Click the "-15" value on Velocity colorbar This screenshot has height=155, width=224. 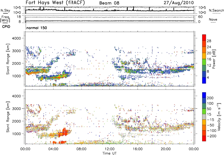point(211,119)
